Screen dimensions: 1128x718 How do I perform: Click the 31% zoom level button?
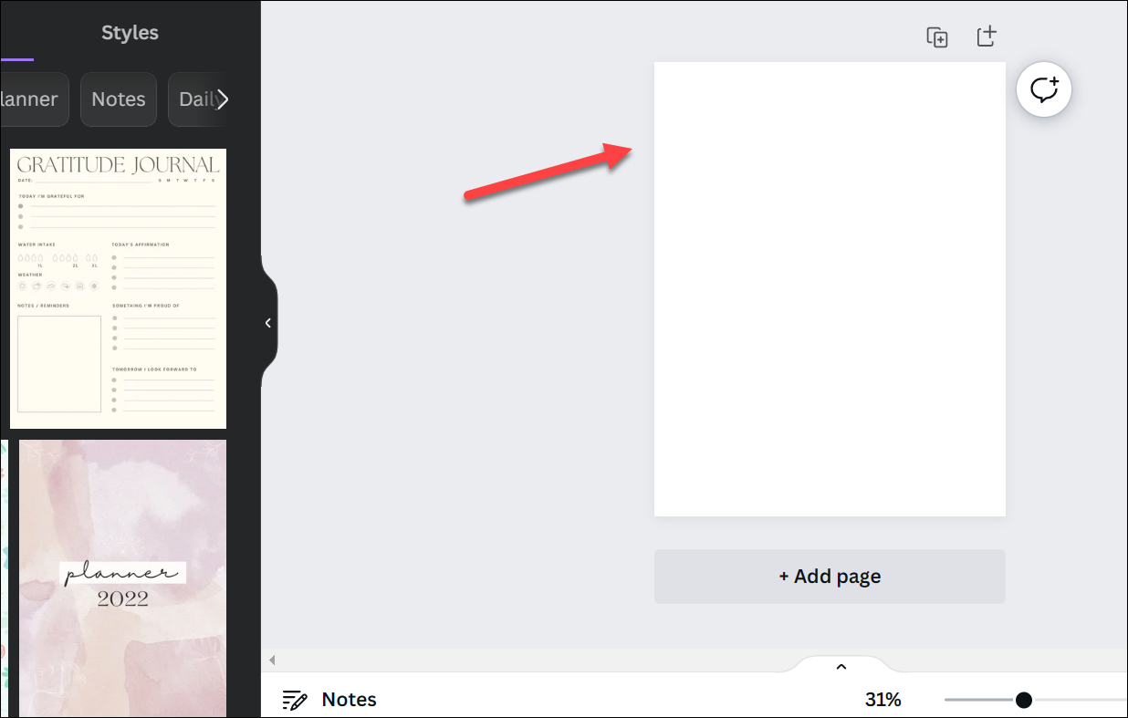(x=883, y=700)
